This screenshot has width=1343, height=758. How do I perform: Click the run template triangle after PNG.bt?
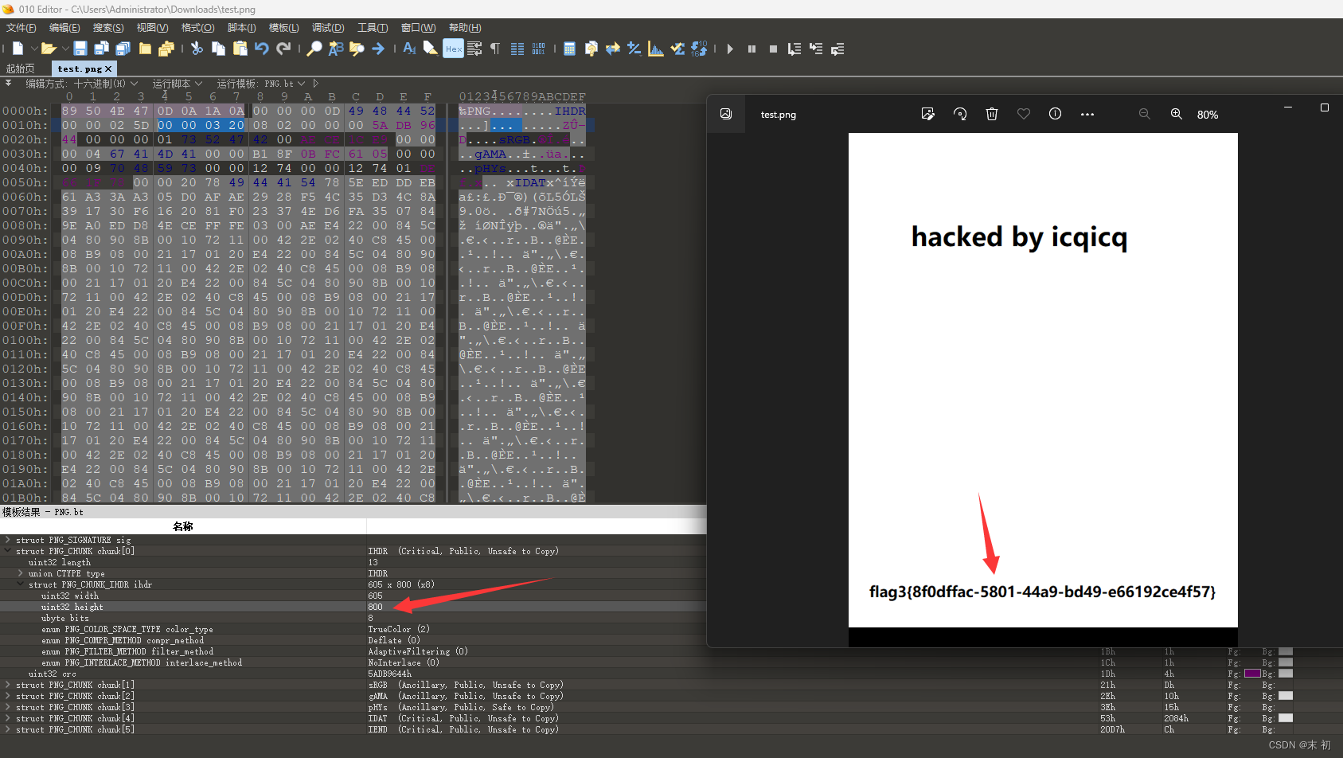click(x=315, y=84)
